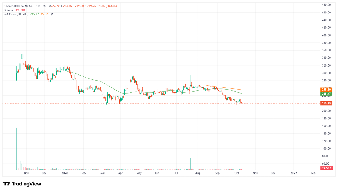Click the orange 255.20 price scale tag
Screen dimensions: 338x191
click(x=326, y=90)
